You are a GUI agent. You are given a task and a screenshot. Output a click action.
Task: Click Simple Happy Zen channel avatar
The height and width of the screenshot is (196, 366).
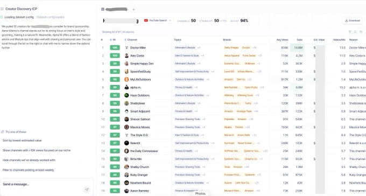[x=126, y=64]
